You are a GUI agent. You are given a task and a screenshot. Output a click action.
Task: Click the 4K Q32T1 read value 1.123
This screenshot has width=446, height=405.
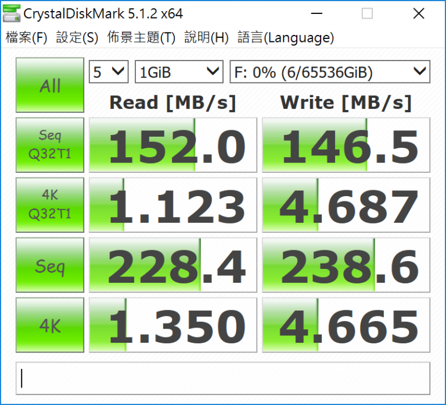[173, 205]
